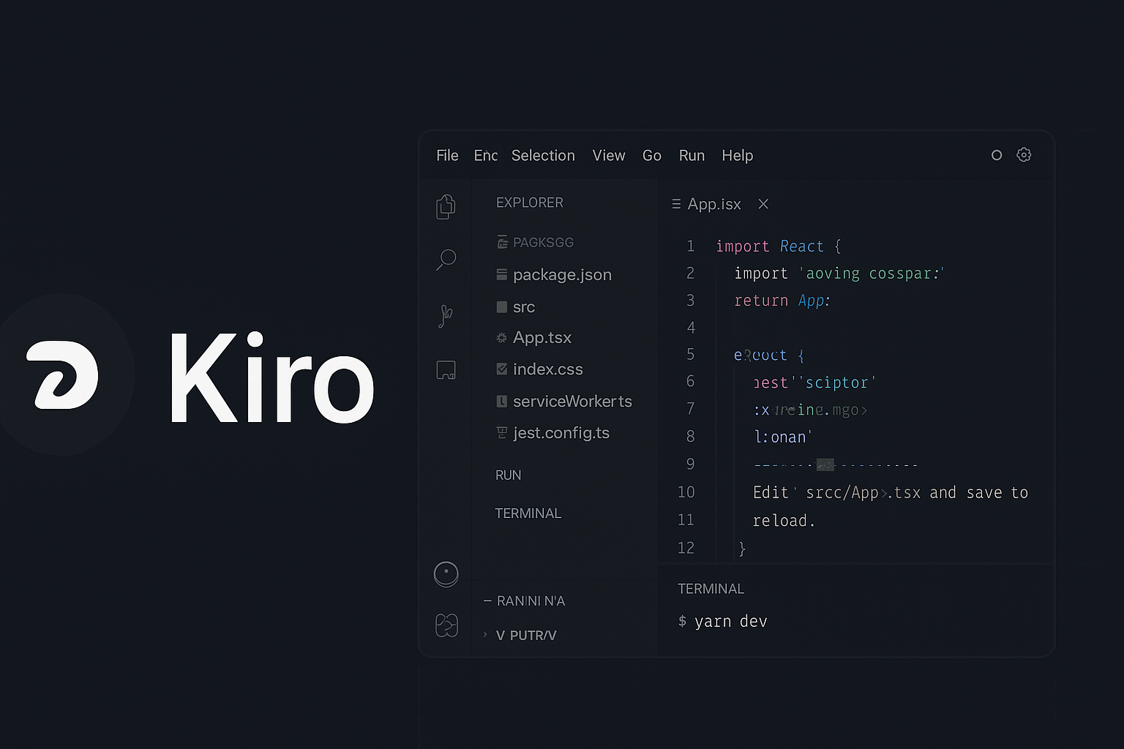Viewport: 1124px width, 749px height.
Task: Open the Run menu in the menu bar
Action: pos(692,156)
